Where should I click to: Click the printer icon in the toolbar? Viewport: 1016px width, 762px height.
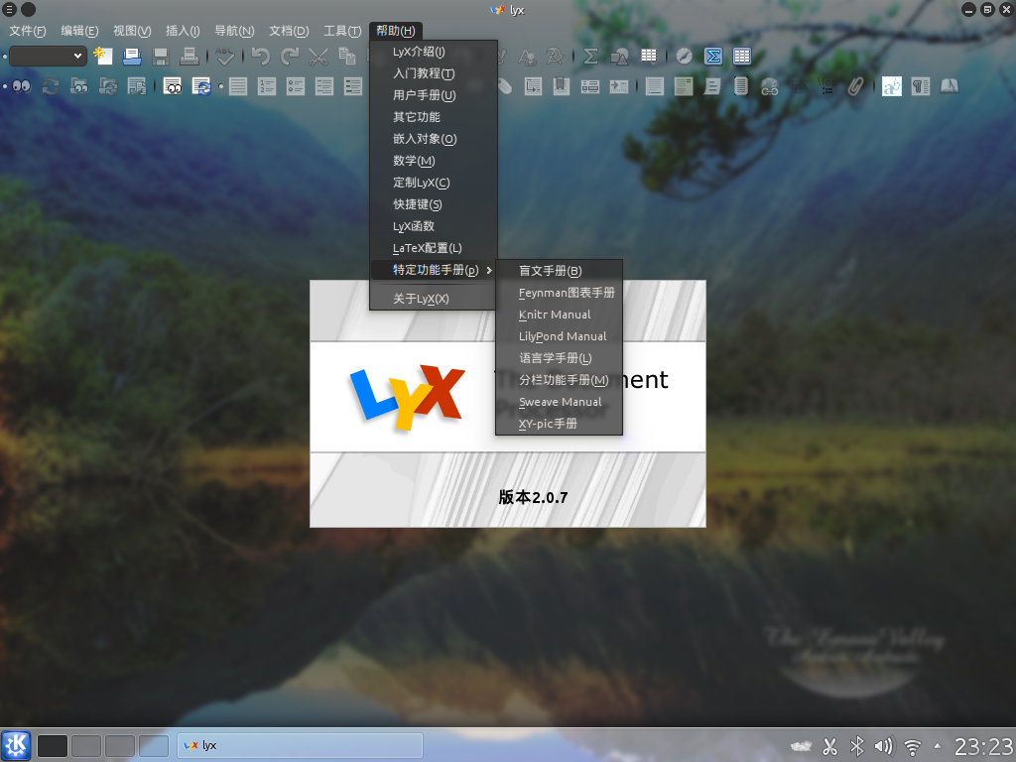coord(189,57)
